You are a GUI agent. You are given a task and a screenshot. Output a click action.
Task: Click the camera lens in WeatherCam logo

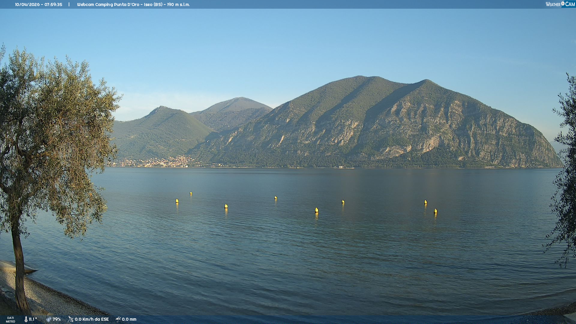(x=563, y=4)
